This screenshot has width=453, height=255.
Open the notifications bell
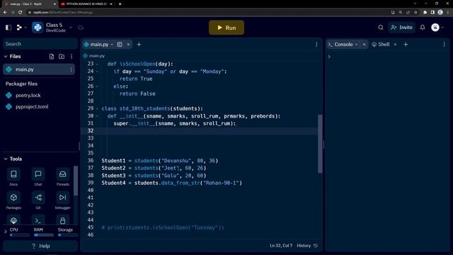(x=423, y=28)
